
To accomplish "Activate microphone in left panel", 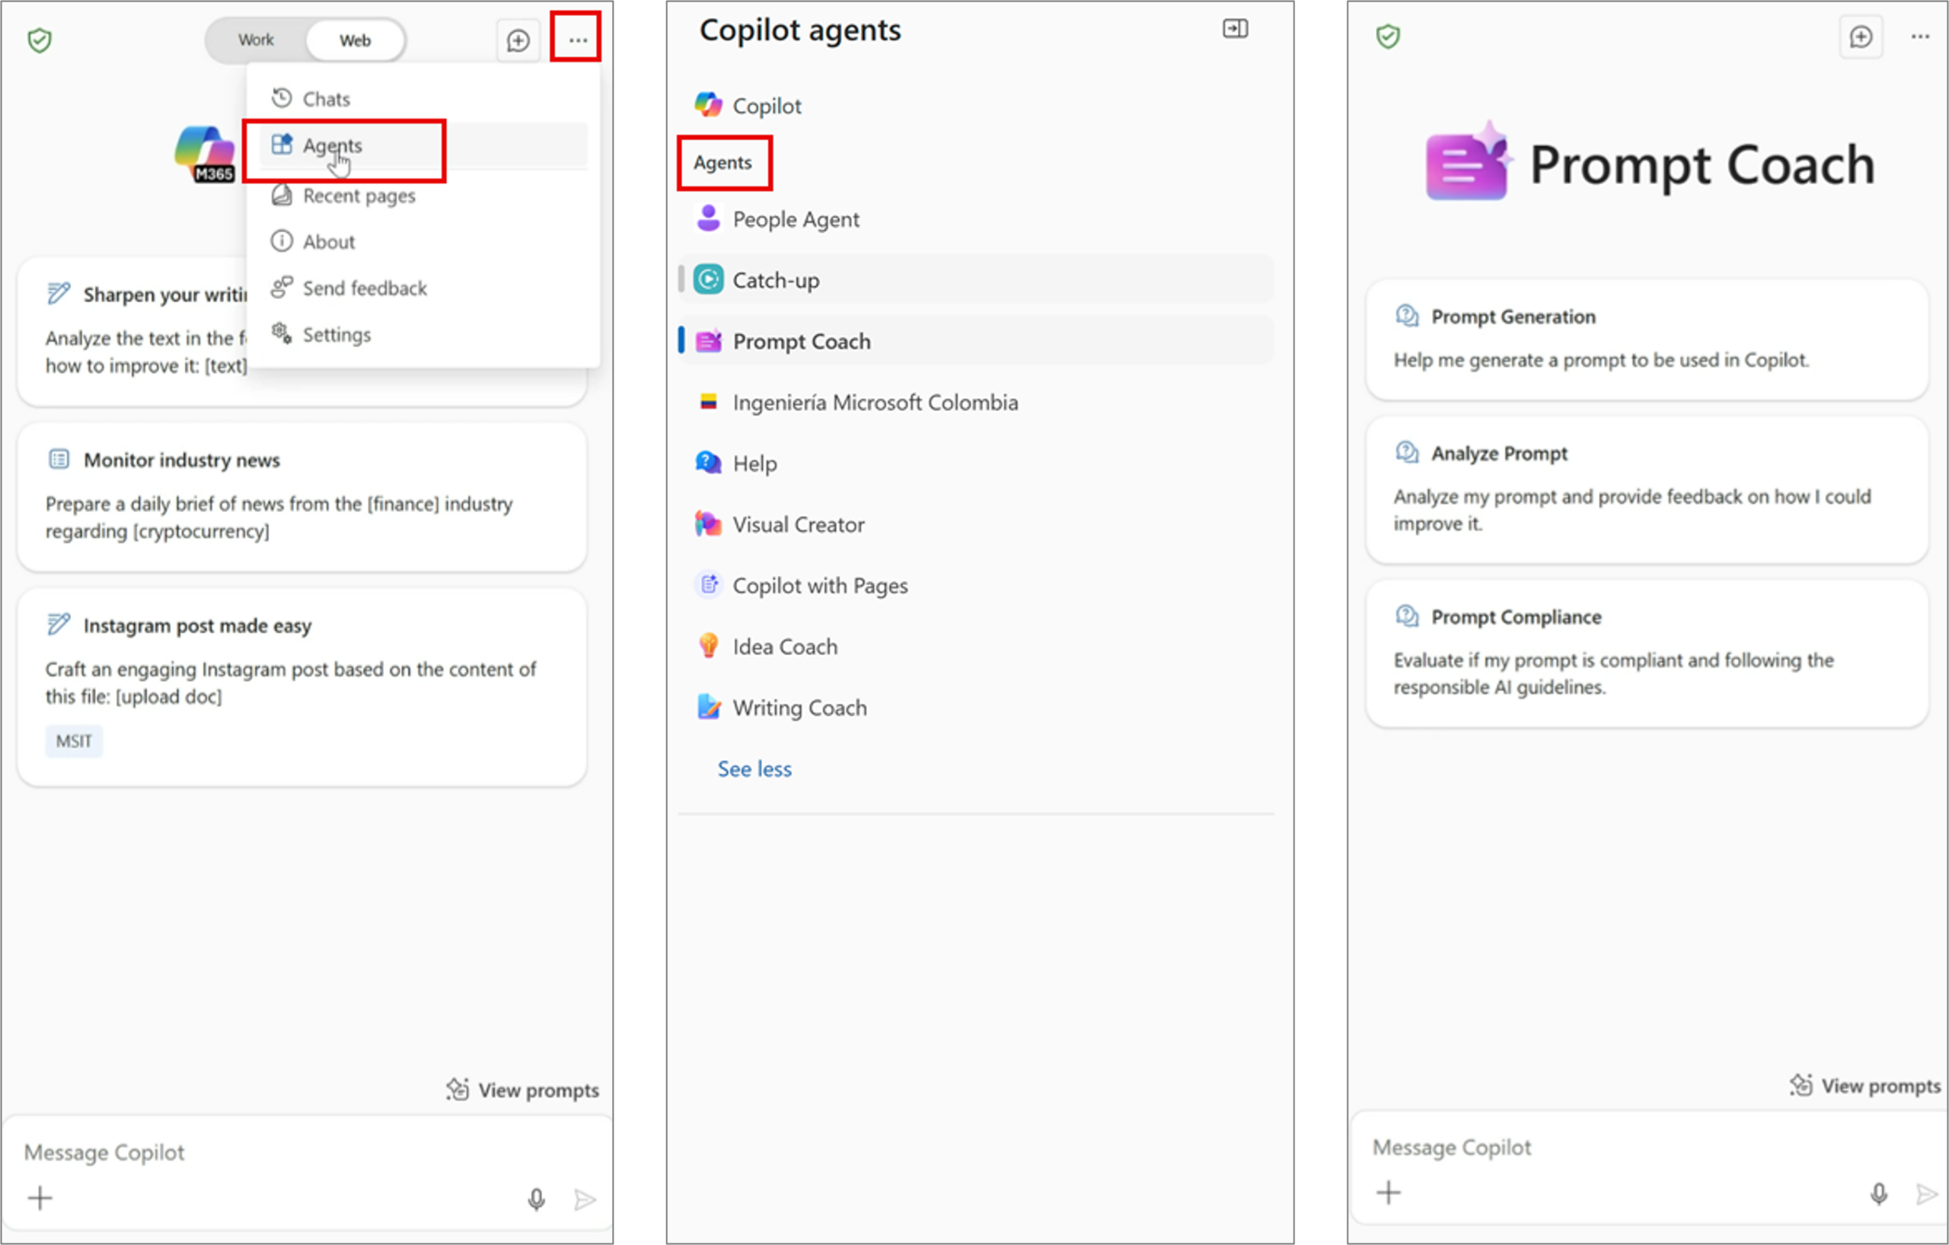I will point(536,1199).
